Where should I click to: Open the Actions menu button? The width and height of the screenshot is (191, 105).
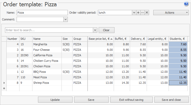[171, 13]
